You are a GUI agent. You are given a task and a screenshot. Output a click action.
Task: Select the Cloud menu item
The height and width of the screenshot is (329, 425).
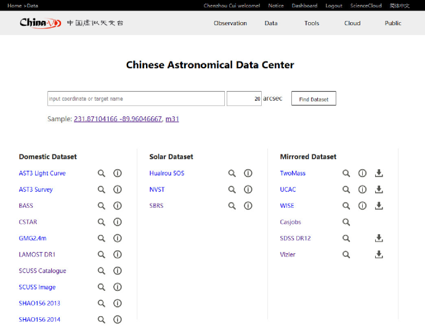(x=352, y=23)
